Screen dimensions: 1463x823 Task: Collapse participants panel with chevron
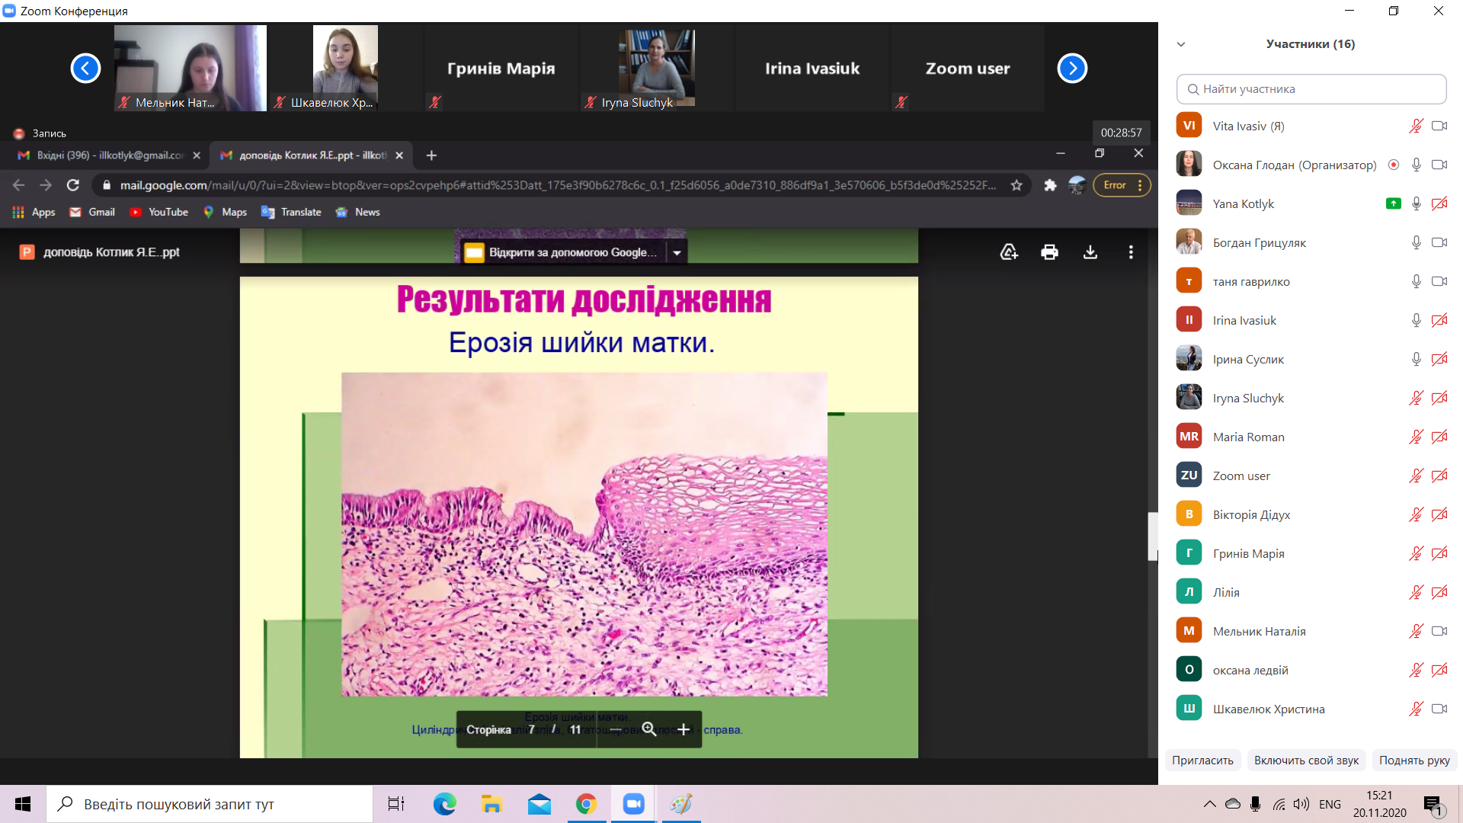coord(1181,44)
